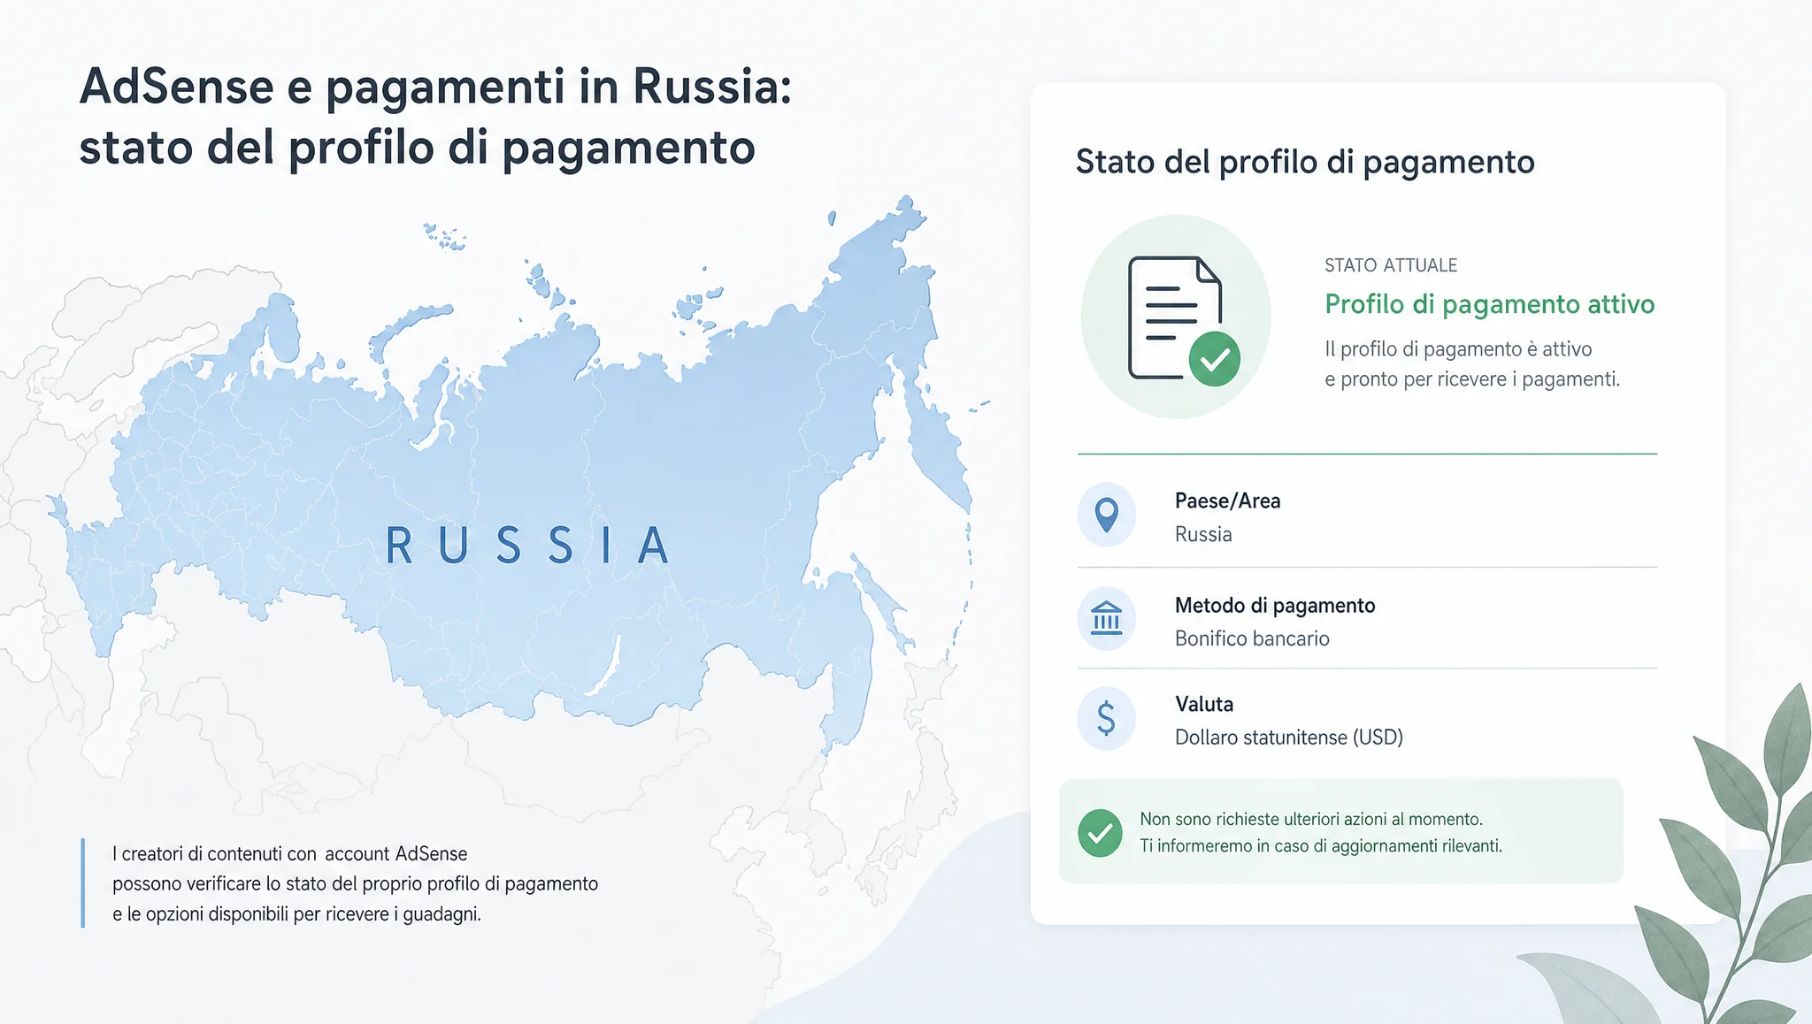Click the 'RUSSIA' label on the map
The image size is (1812, 1024).
tap(528, 546)
